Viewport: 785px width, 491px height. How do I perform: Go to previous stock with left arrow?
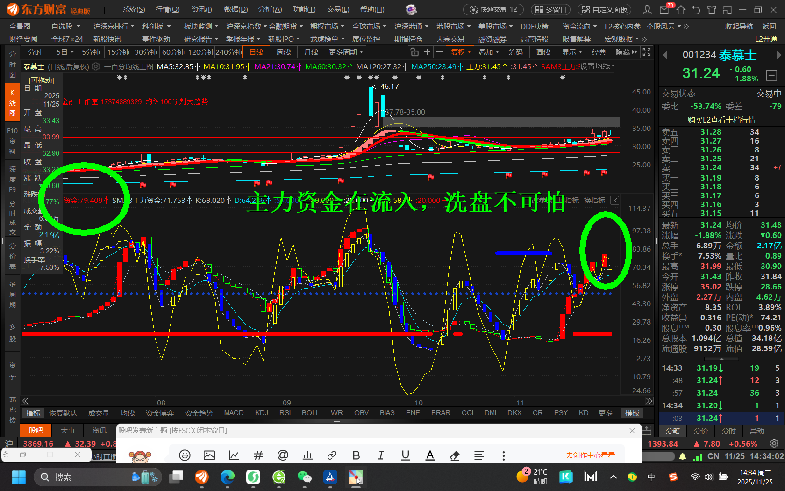(x=665, y=55)
